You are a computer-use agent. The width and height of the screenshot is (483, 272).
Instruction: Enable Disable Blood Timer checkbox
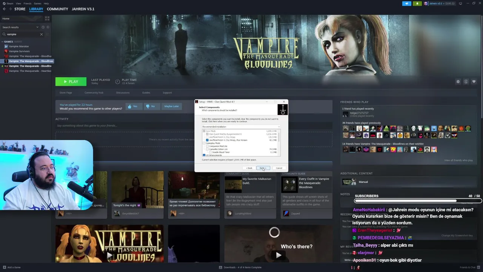point(210,152)
